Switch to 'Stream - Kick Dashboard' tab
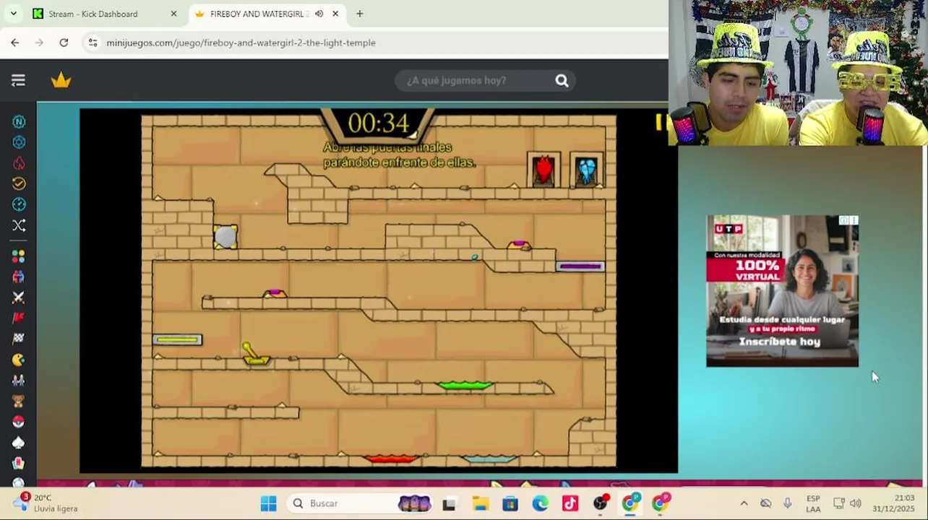Screen dimensions: 928x520 [93, 14]
